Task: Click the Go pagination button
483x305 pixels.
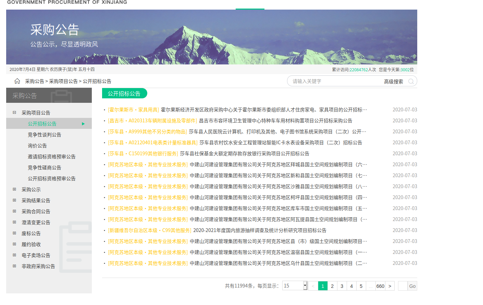Action: [x=412, y=285]
